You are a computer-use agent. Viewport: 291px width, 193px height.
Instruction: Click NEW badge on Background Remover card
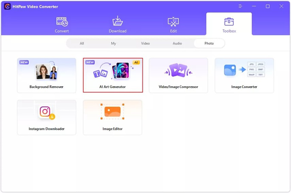coord(24,62)
